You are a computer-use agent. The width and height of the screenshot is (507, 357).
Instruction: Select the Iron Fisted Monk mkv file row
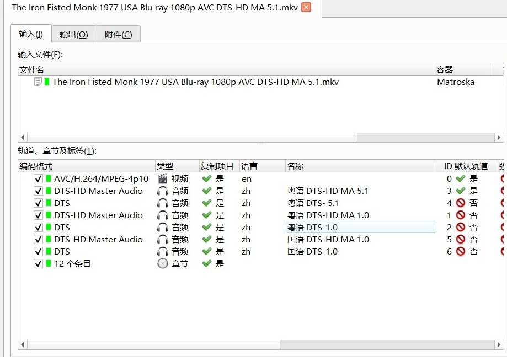pyautogui.click(x=260, y=82)
